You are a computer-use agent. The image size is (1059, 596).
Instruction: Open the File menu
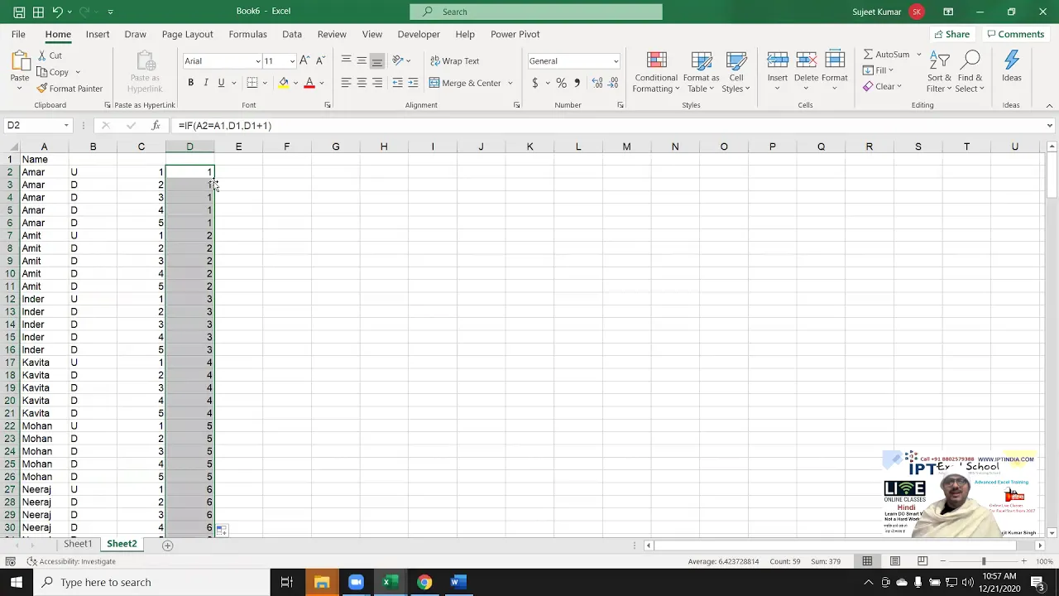(x=18, y=34)
